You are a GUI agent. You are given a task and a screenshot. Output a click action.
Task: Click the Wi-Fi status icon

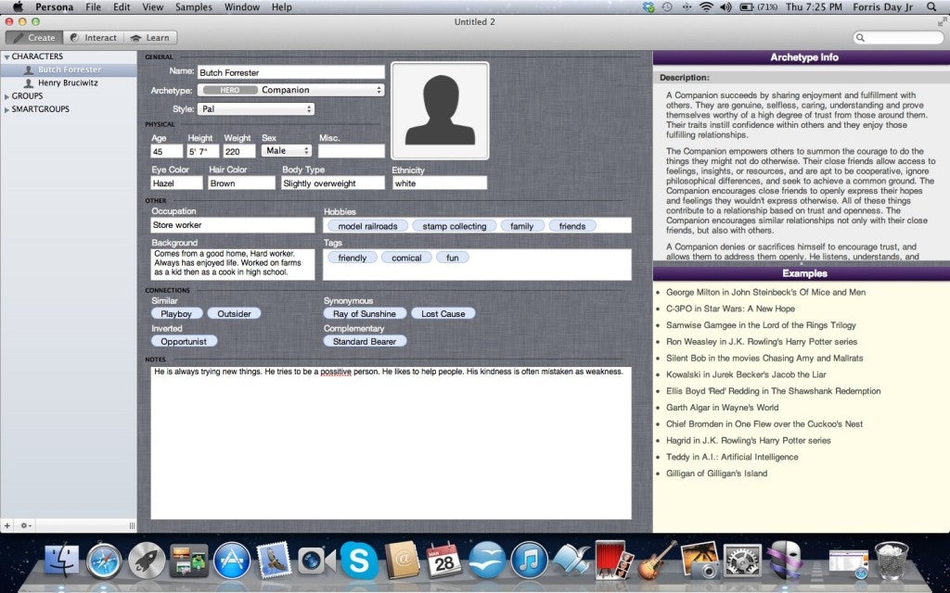point(706,7)
